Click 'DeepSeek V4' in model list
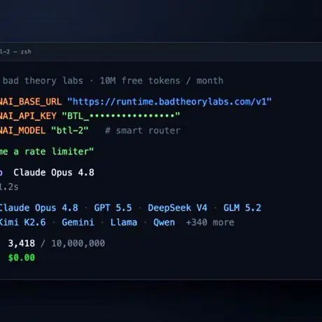 (178, 208)
